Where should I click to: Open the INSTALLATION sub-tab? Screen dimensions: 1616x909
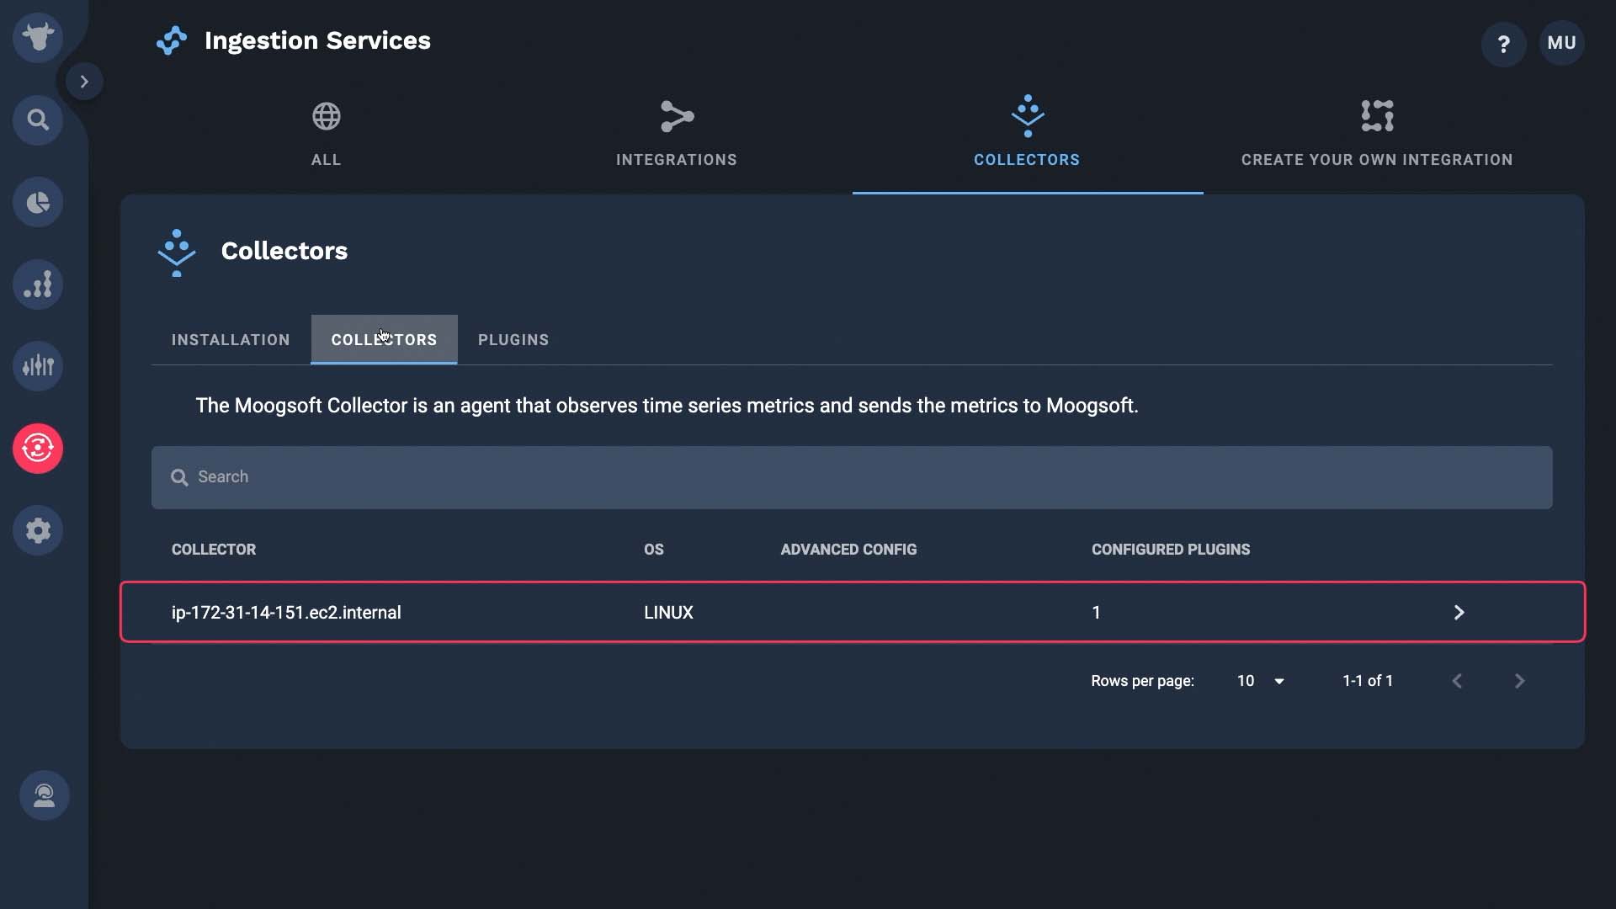(x=231, y=340)
